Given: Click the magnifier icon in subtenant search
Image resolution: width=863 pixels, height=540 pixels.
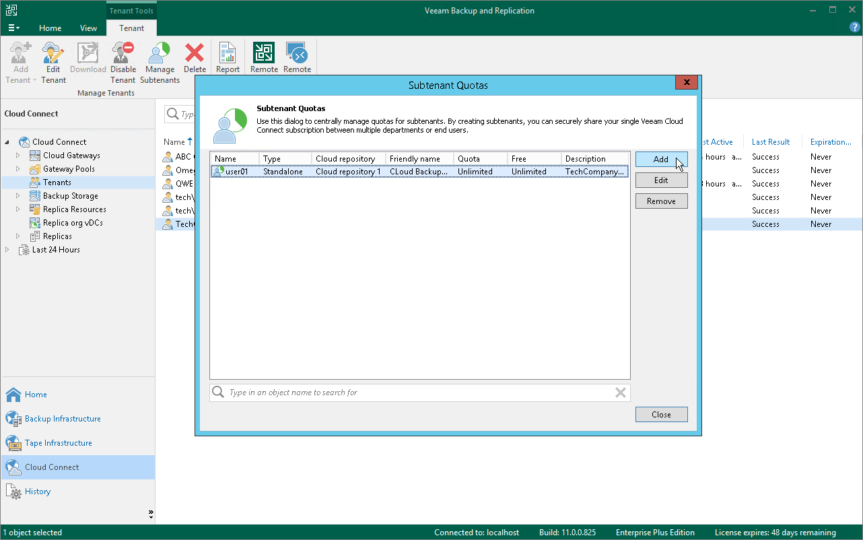Looking at the screenshot, I should 218,392.
